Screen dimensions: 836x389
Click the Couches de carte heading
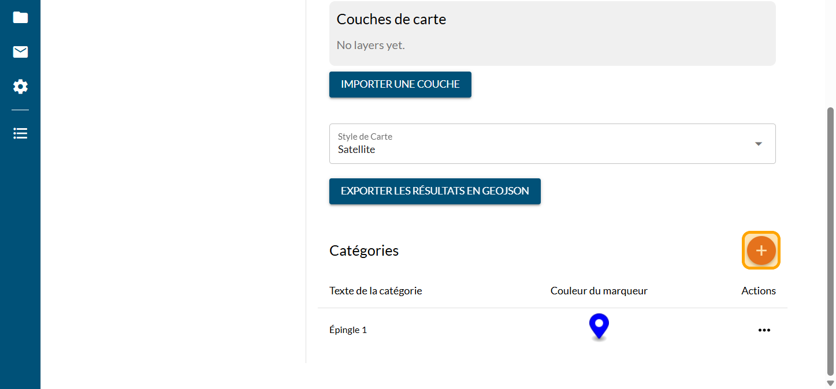[391, 19]
